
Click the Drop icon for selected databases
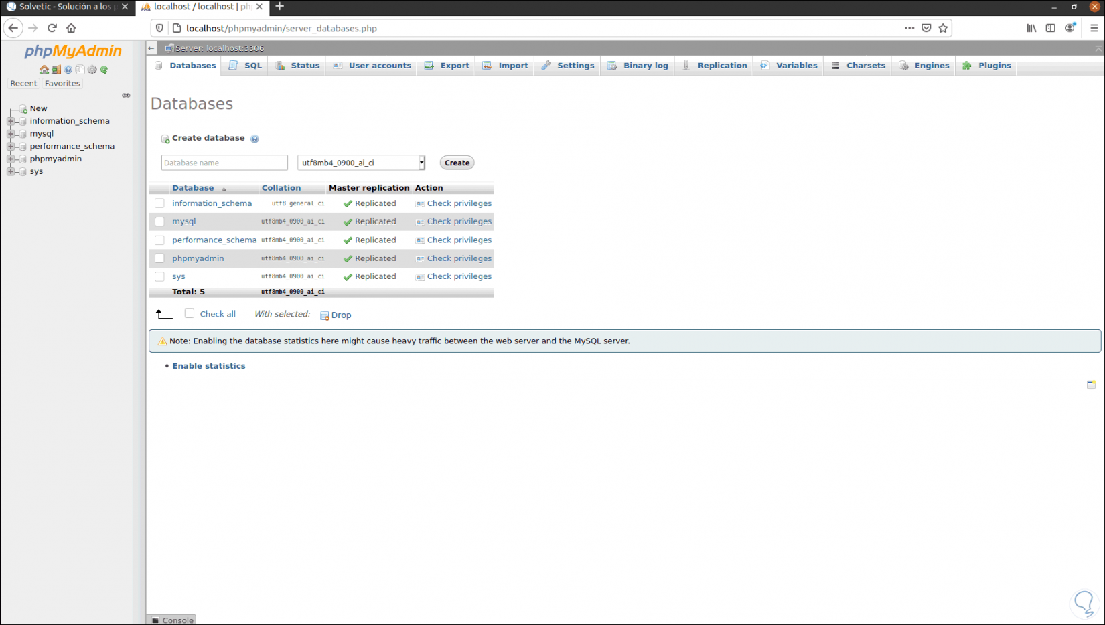pos(325,315)
